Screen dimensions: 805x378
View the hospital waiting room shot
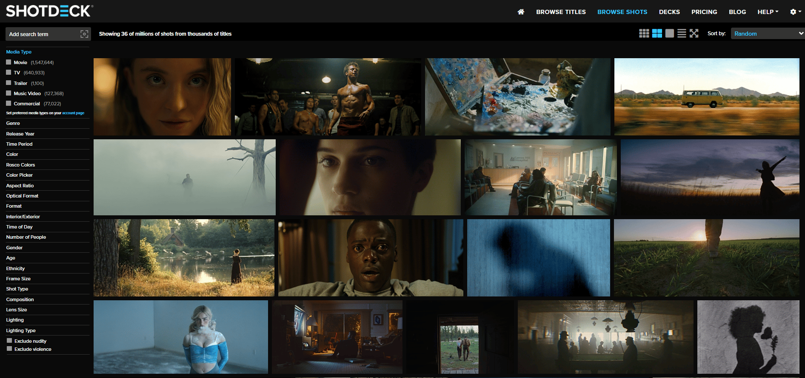[541, 177]
